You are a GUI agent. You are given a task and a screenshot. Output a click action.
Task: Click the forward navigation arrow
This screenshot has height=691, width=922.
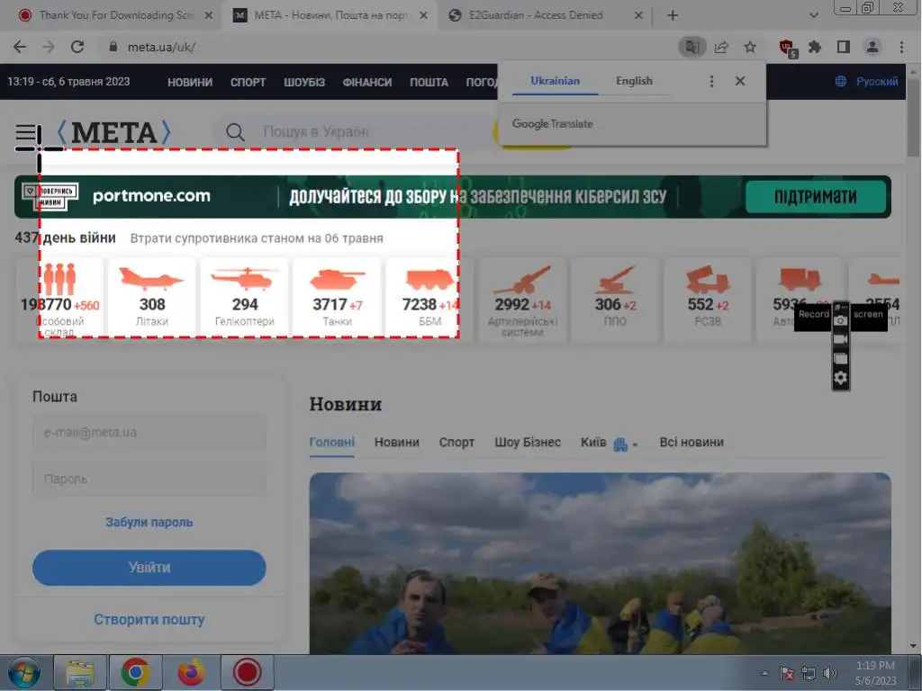(49, 47)
